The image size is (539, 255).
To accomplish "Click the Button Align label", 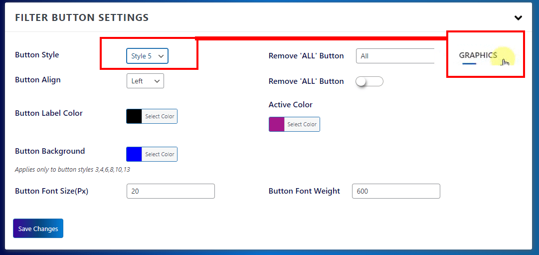I will (38, 80).
